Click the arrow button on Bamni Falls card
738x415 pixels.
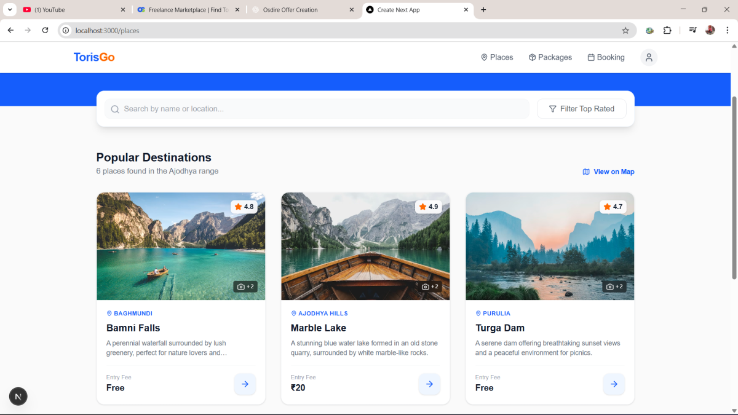coord(245,384)
